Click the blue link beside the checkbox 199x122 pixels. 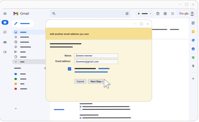click(x=104, y=69)
